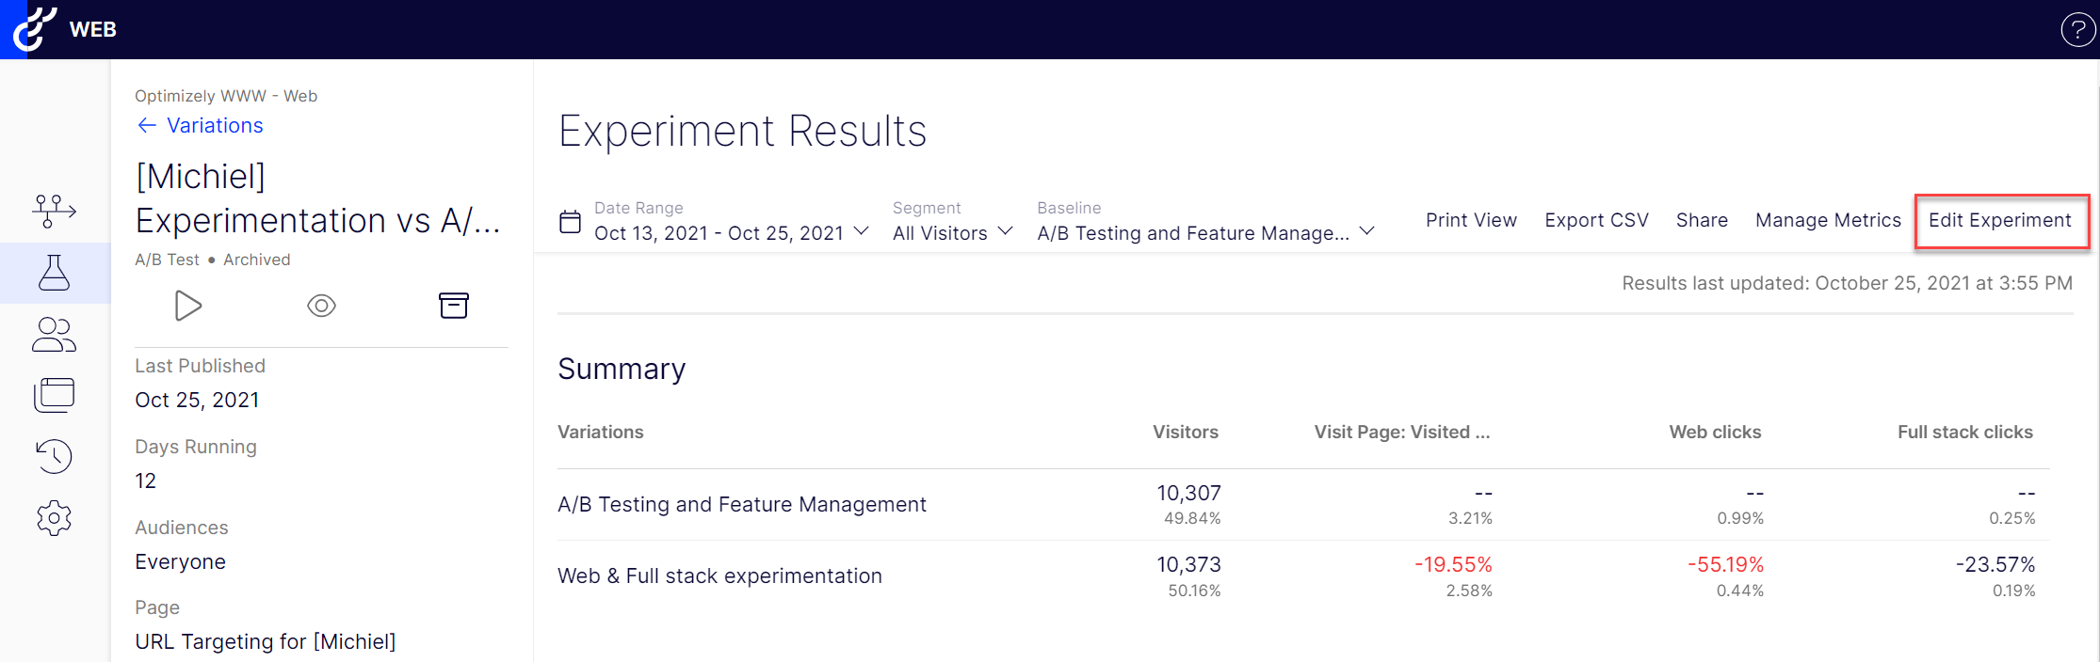Image resolution: width=2100 pixels, height=662 pixels.
Task: Click the play icon to start experiment
Action: click(188, 306)
